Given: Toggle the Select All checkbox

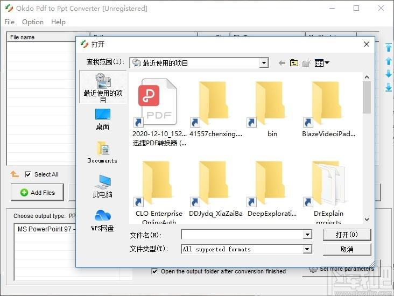Looking at the screenshot, I should coord(28,174).
